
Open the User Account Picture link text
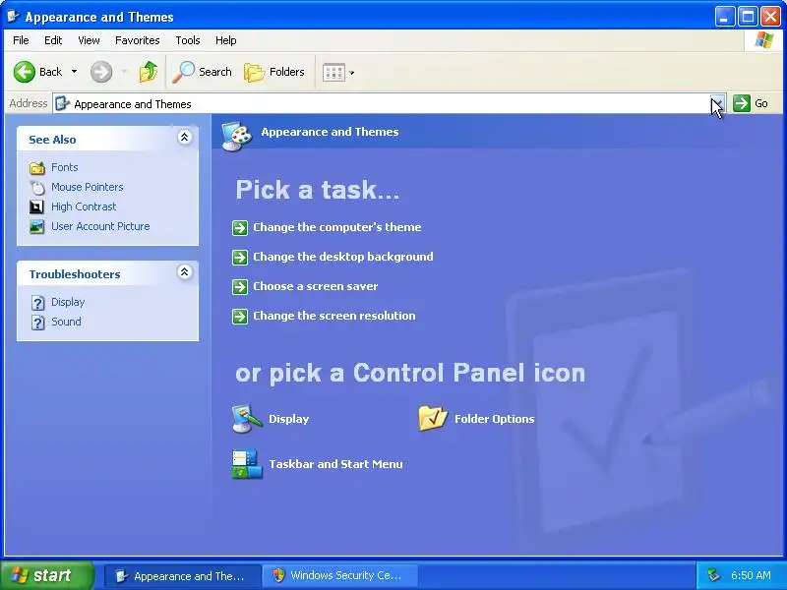(x=100, y=227)
